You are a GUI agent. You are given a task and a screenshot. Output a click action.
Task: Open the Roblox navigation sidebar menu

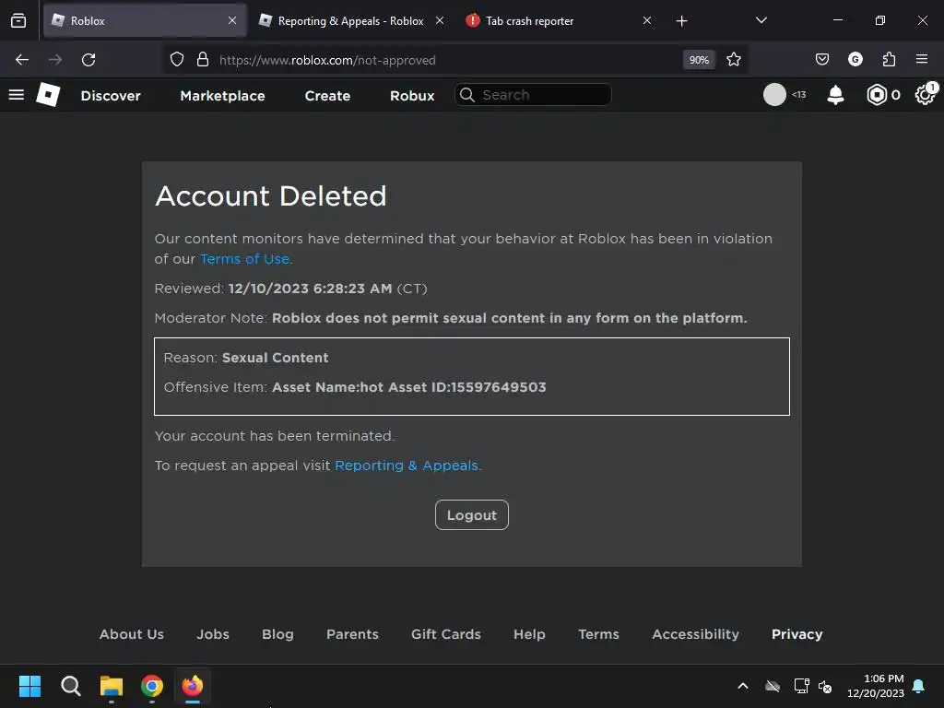click(x=17, y=95)
